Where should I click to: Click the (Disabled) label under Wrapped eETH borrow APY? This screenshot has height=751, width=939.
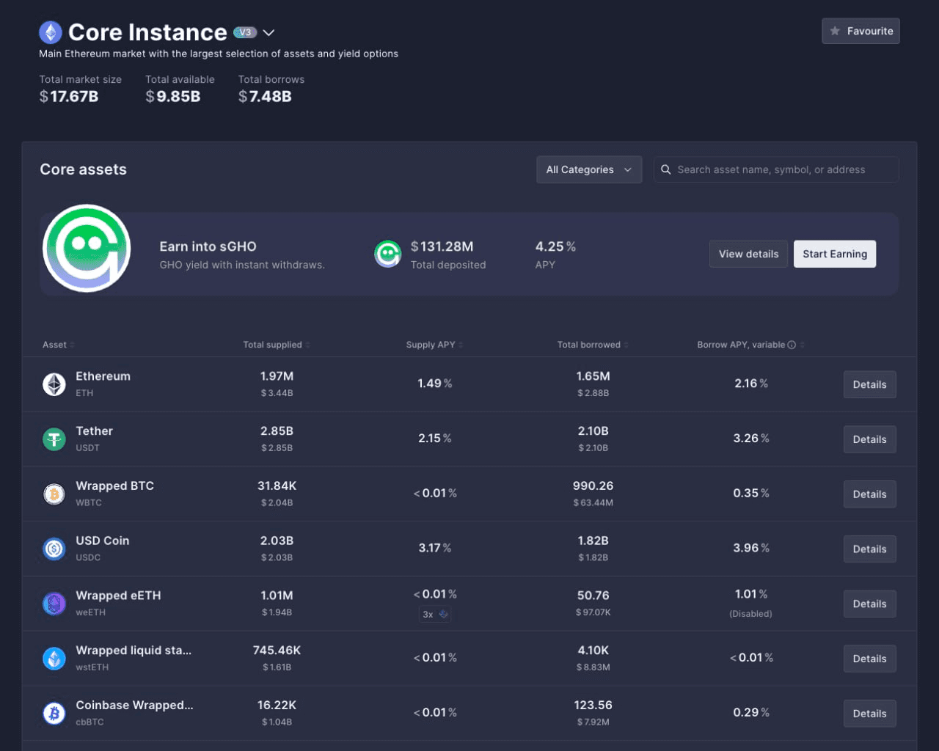tap(750, 614)
